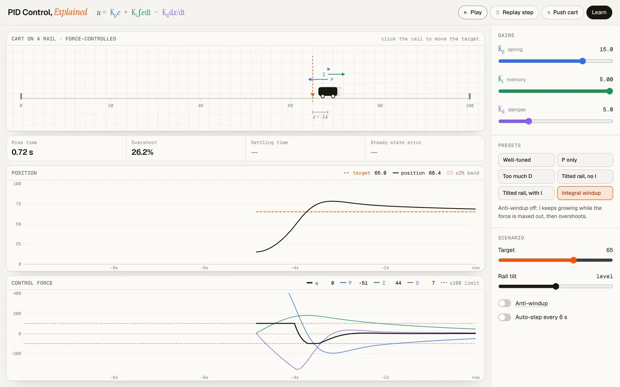The image size is (620, 387).
Task: Select the Integral windup preset
Action: (x=585, y=193)
